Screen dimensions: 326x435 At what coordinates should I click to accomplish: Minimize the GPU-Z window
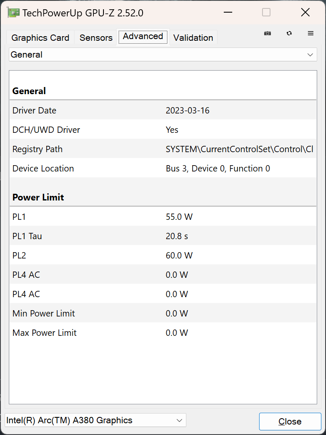pos(228,13)
